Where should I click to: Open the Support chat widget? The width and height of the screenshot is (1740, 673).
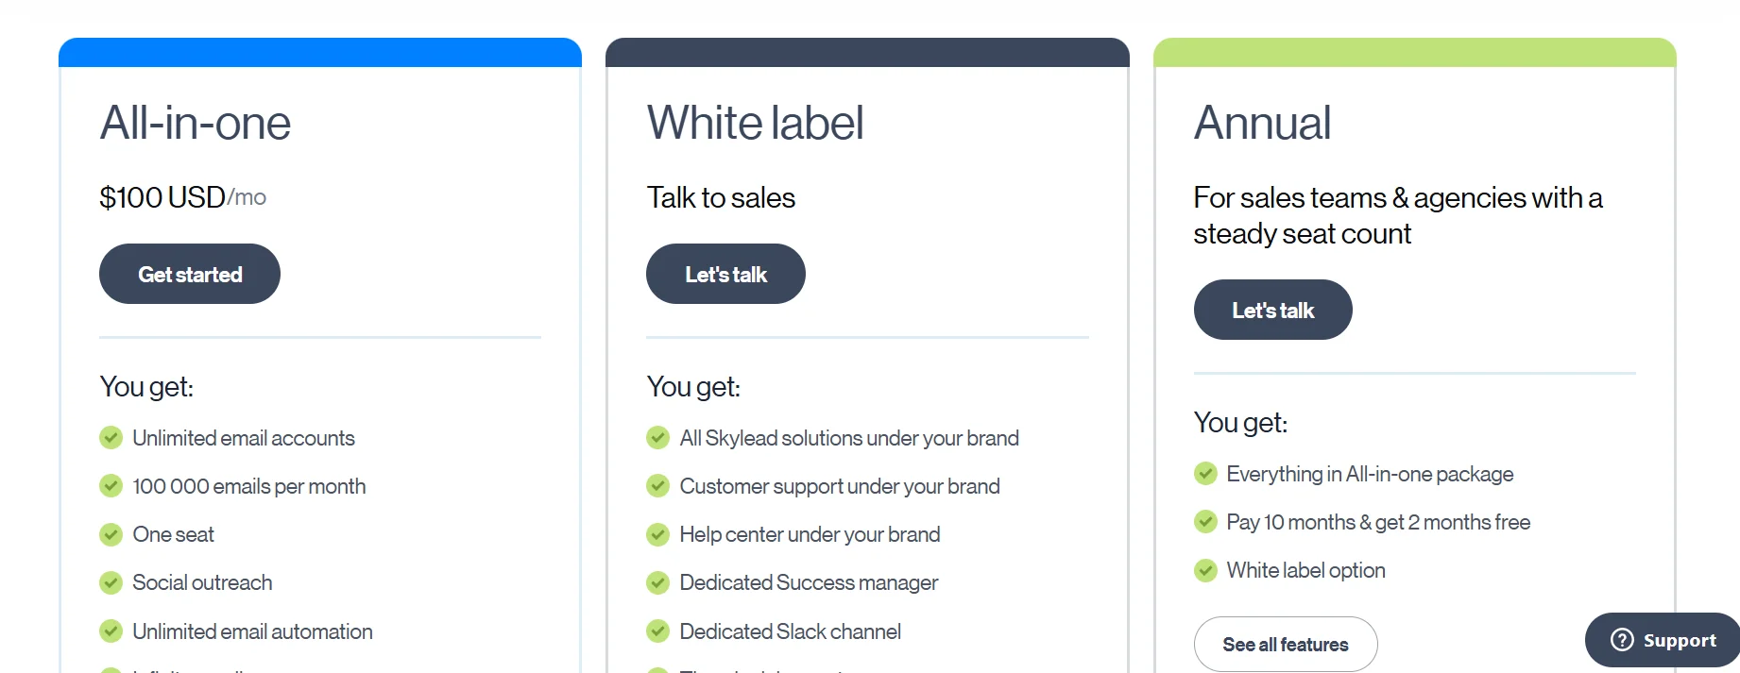[1661, 639]
